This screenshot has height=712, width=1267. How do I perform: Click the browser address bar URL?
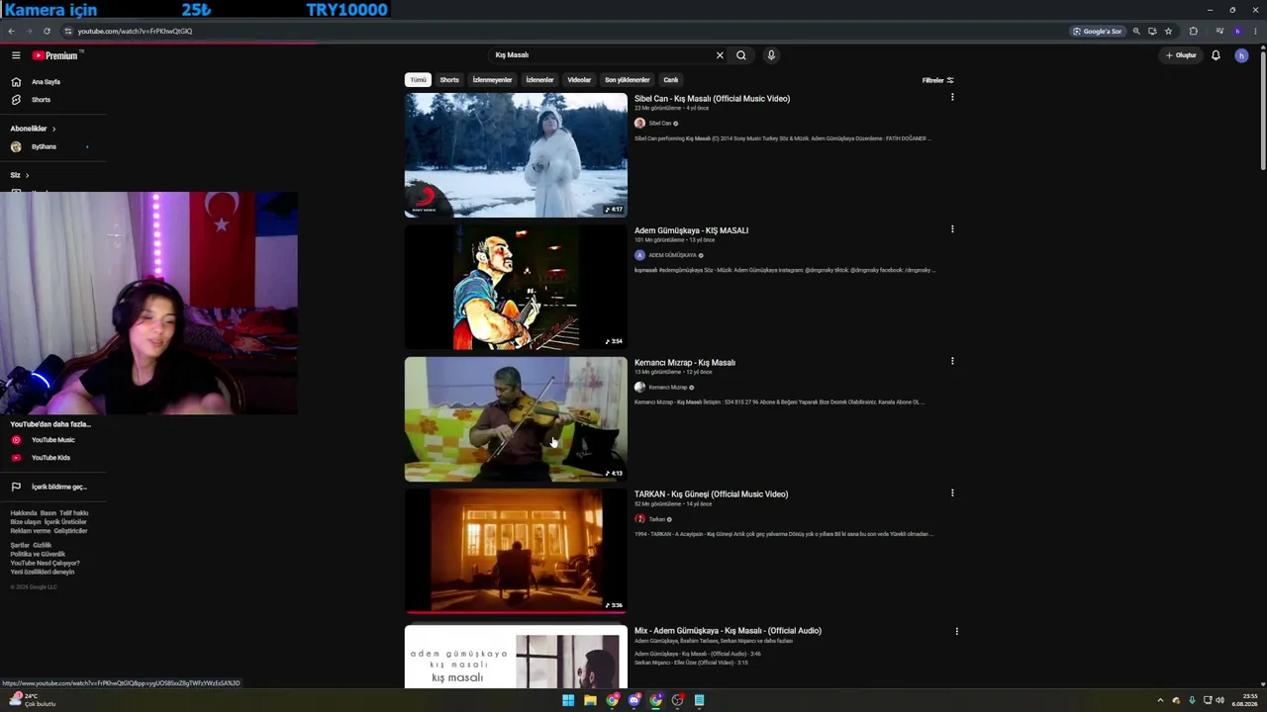tap(135, 31)
